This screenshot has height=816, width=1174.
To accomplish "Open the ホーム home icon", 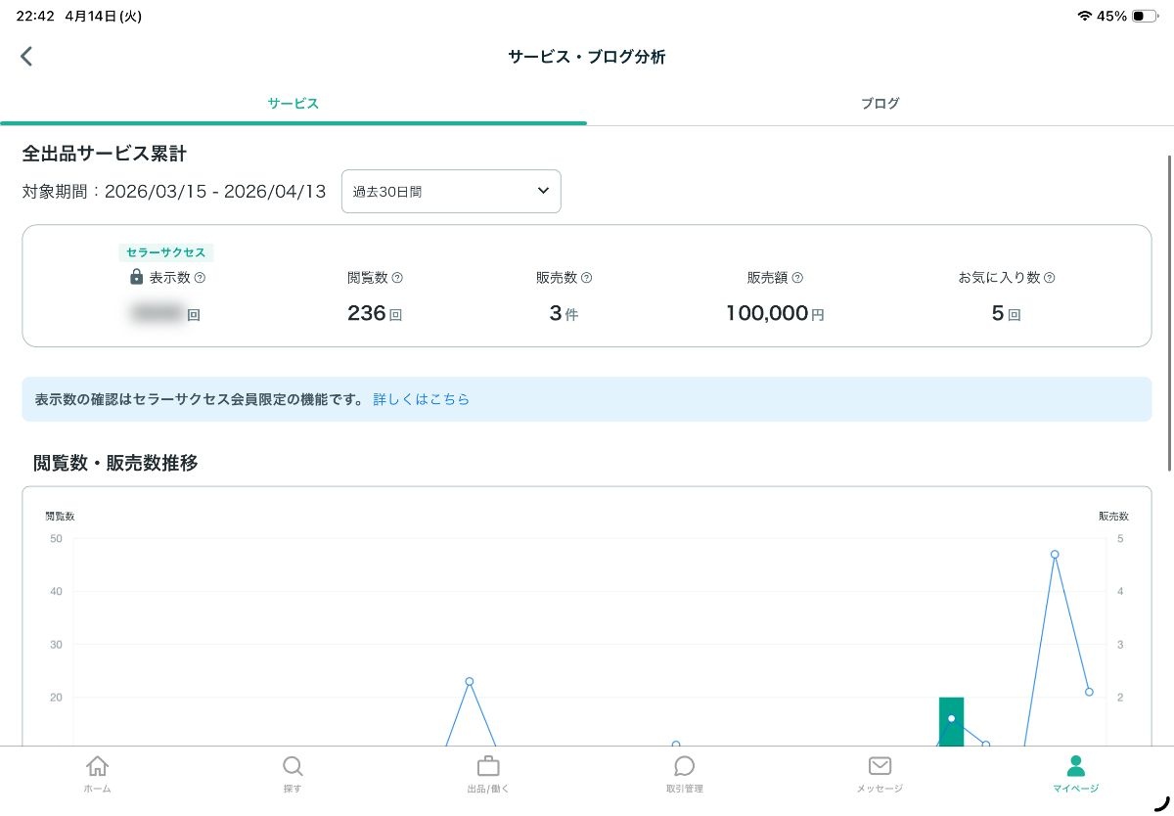I will pos(97,766).
